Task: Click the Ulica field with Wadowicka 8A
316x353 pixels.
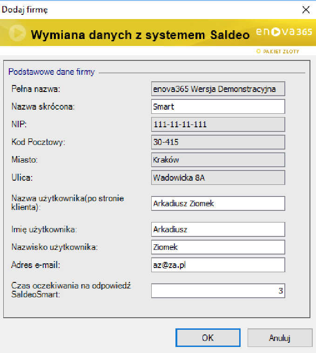Action: (218, 177)
